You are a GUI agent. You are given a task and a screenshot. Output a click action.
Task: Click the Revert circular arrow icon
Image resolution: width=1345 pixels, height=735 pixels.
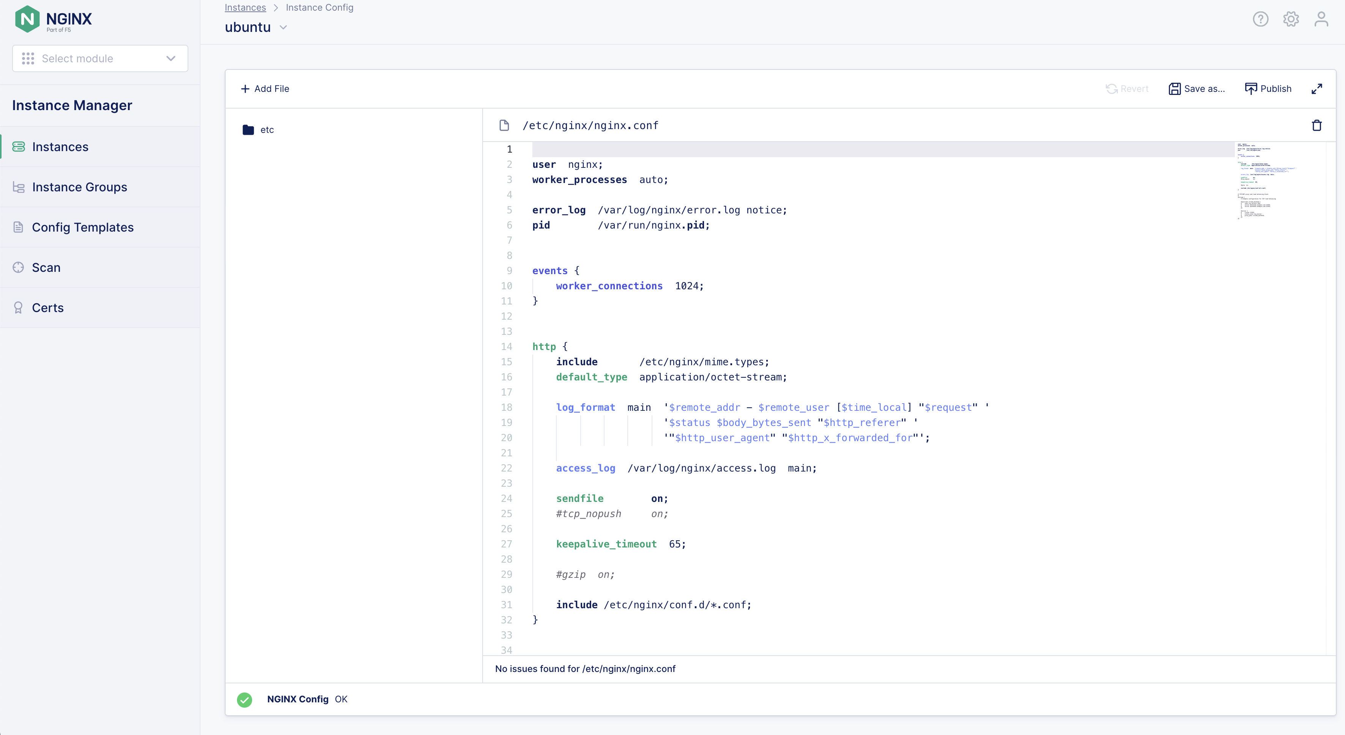pyautogui.click(x=1111, y=89)
